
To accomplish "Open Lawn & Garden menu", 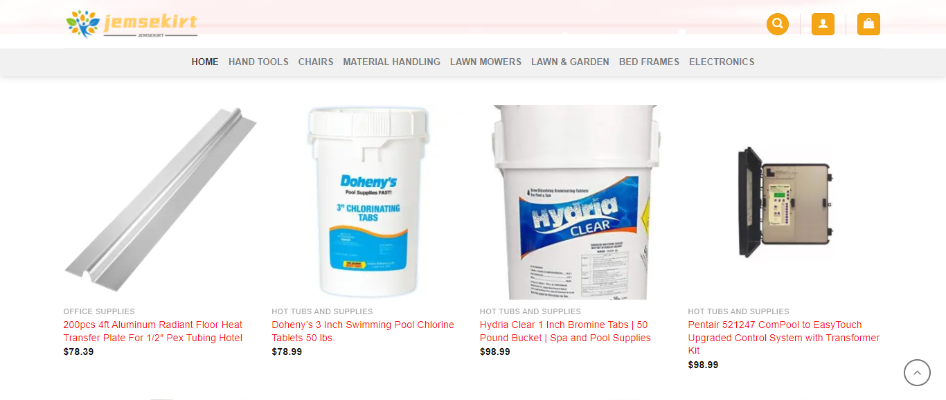I will (570, 62).
